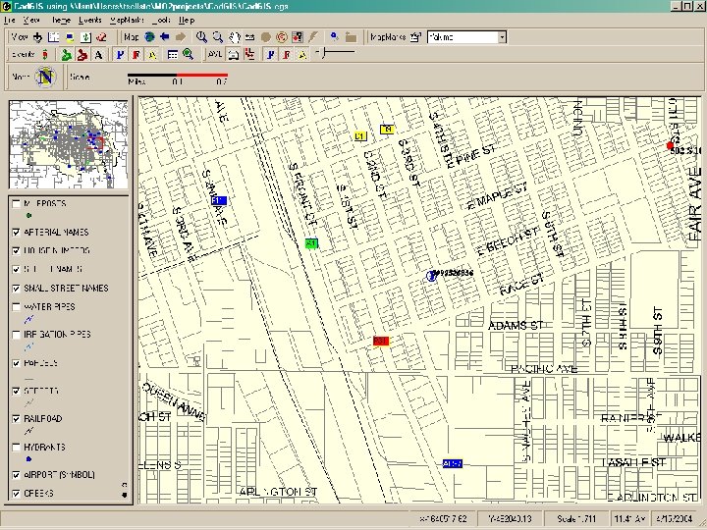Screen dimensions: 707x530
Task: Click the table layout icon in View toolbar
Action: 53,37
